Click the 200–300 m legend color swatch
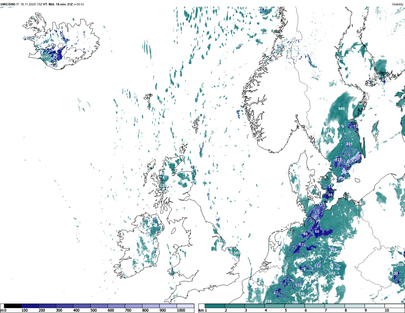405x313 pixels. (47, 306)
